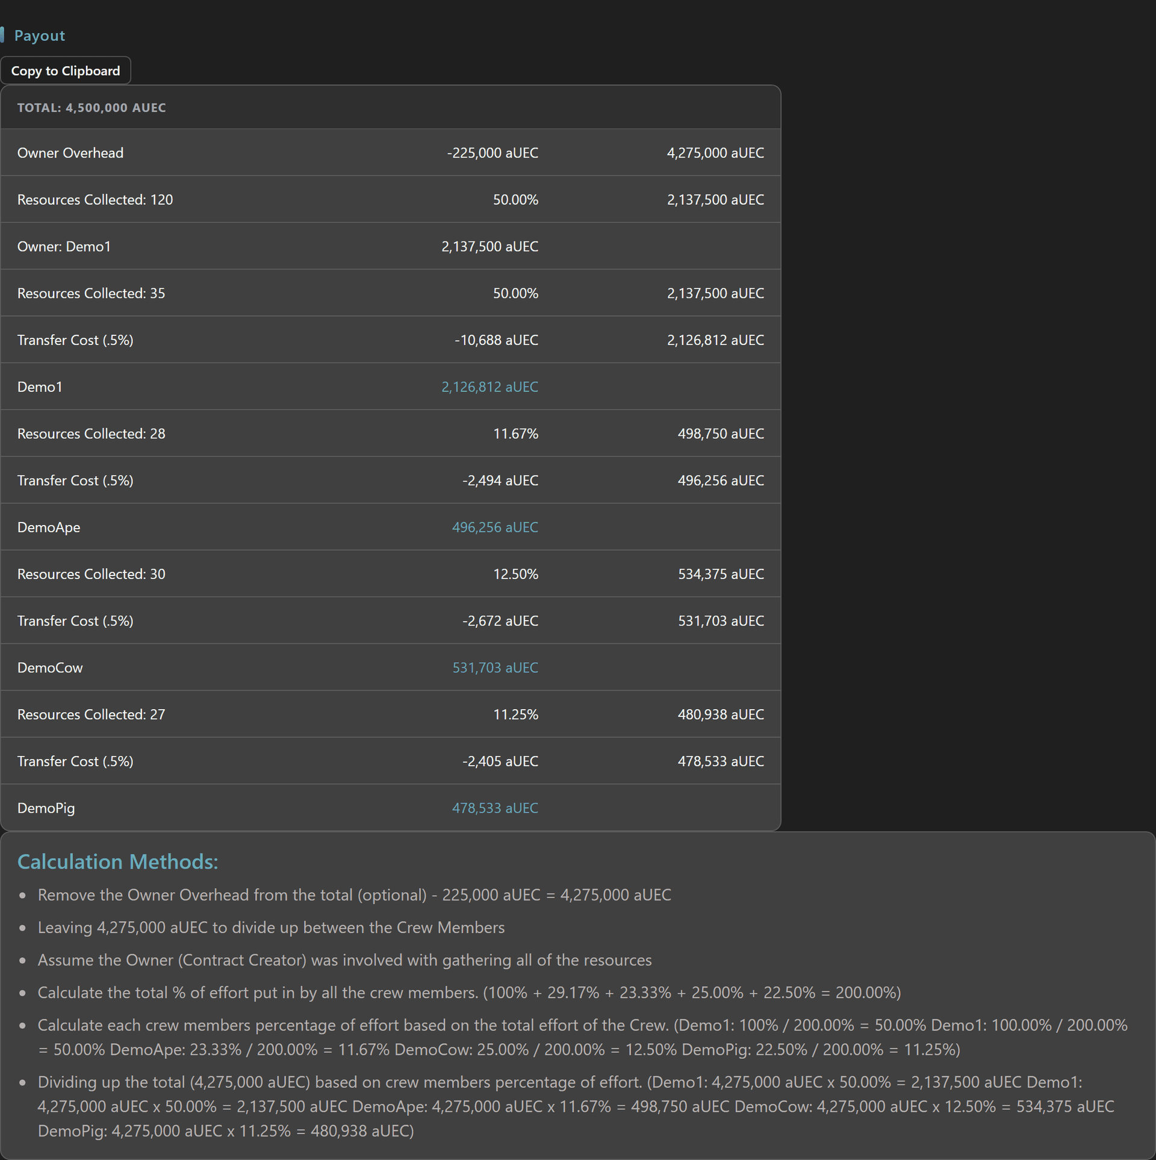Click the Copy to Clipboard button
1156x1160 pixels.
tap(66, 71)
